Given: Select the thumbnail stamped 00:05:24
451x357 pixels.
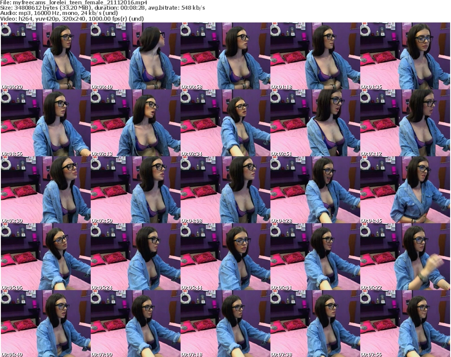Looking at the screenshot, I should pyautogui.click(x=136, y=257).
